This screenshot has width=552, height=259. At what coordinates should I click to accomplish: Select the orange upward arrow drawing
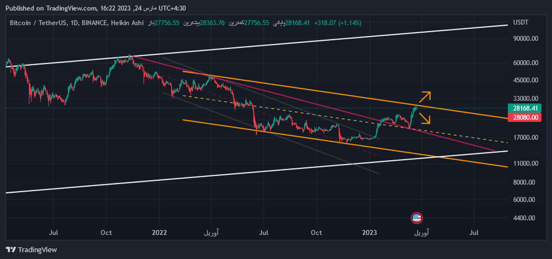point(425,97)
